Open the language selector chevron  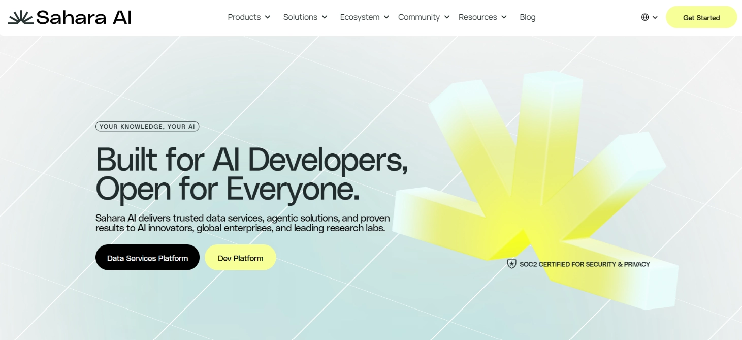pyautogui.click(x=655, y=18)
